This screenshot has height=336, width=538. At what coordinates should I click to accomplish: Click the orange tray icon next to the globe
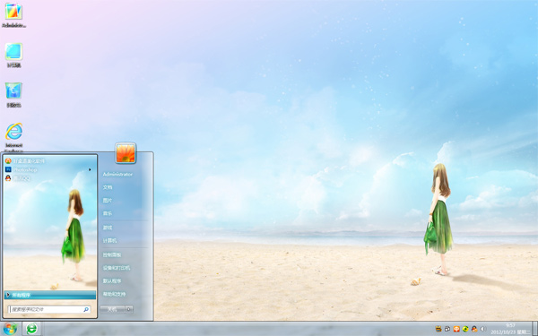456,329
